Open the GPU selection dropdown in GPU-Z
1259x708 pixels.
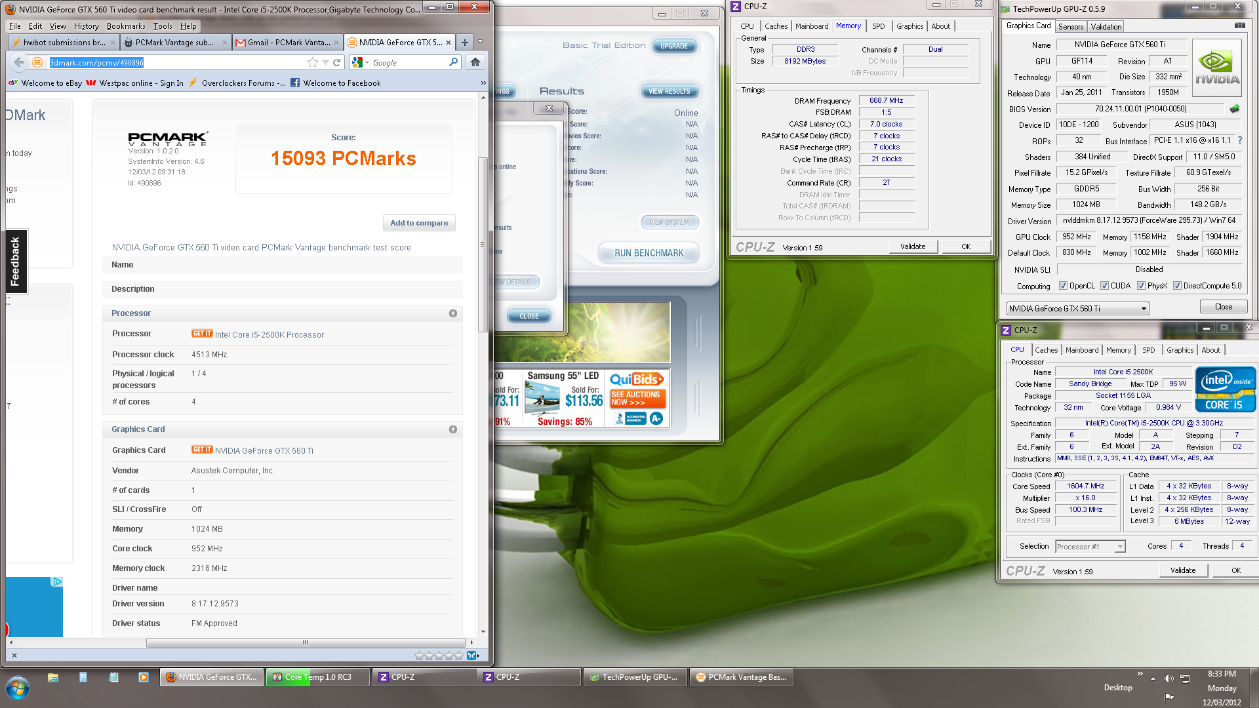coord(1077,309)
